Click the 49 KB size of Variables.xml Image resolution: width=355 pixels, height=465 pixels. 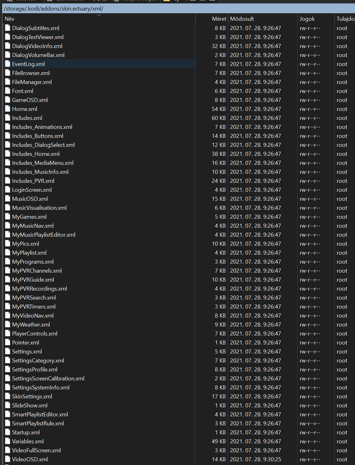pos(219,441)
